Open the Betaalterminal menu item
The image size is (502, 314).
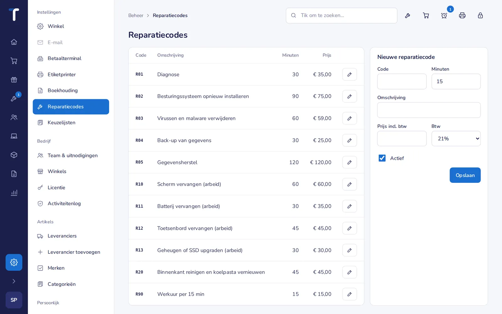coord(71,58)
